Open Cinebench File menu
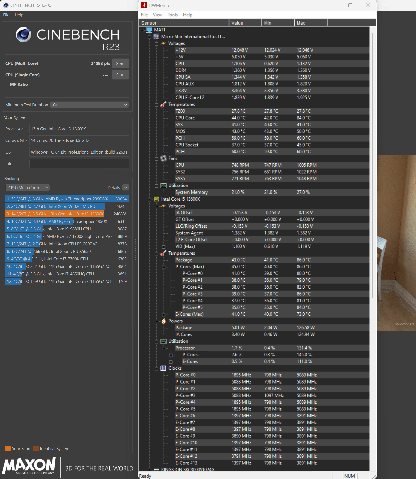Image resolution: width=416 pixels, height=479 pixels. coord(6,15)
